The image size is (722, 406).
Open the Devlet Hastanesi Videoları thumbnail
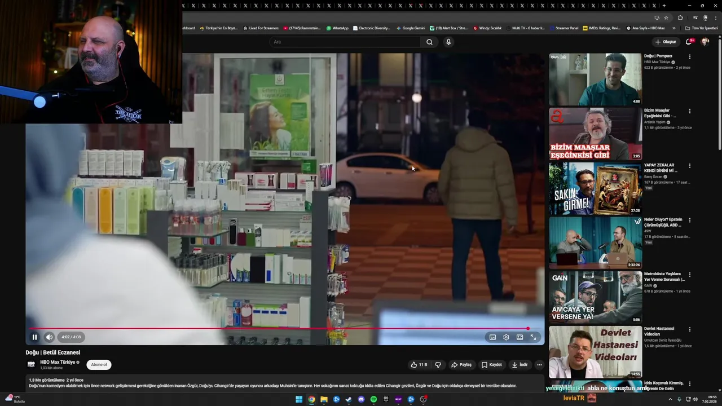click(595, 352)
